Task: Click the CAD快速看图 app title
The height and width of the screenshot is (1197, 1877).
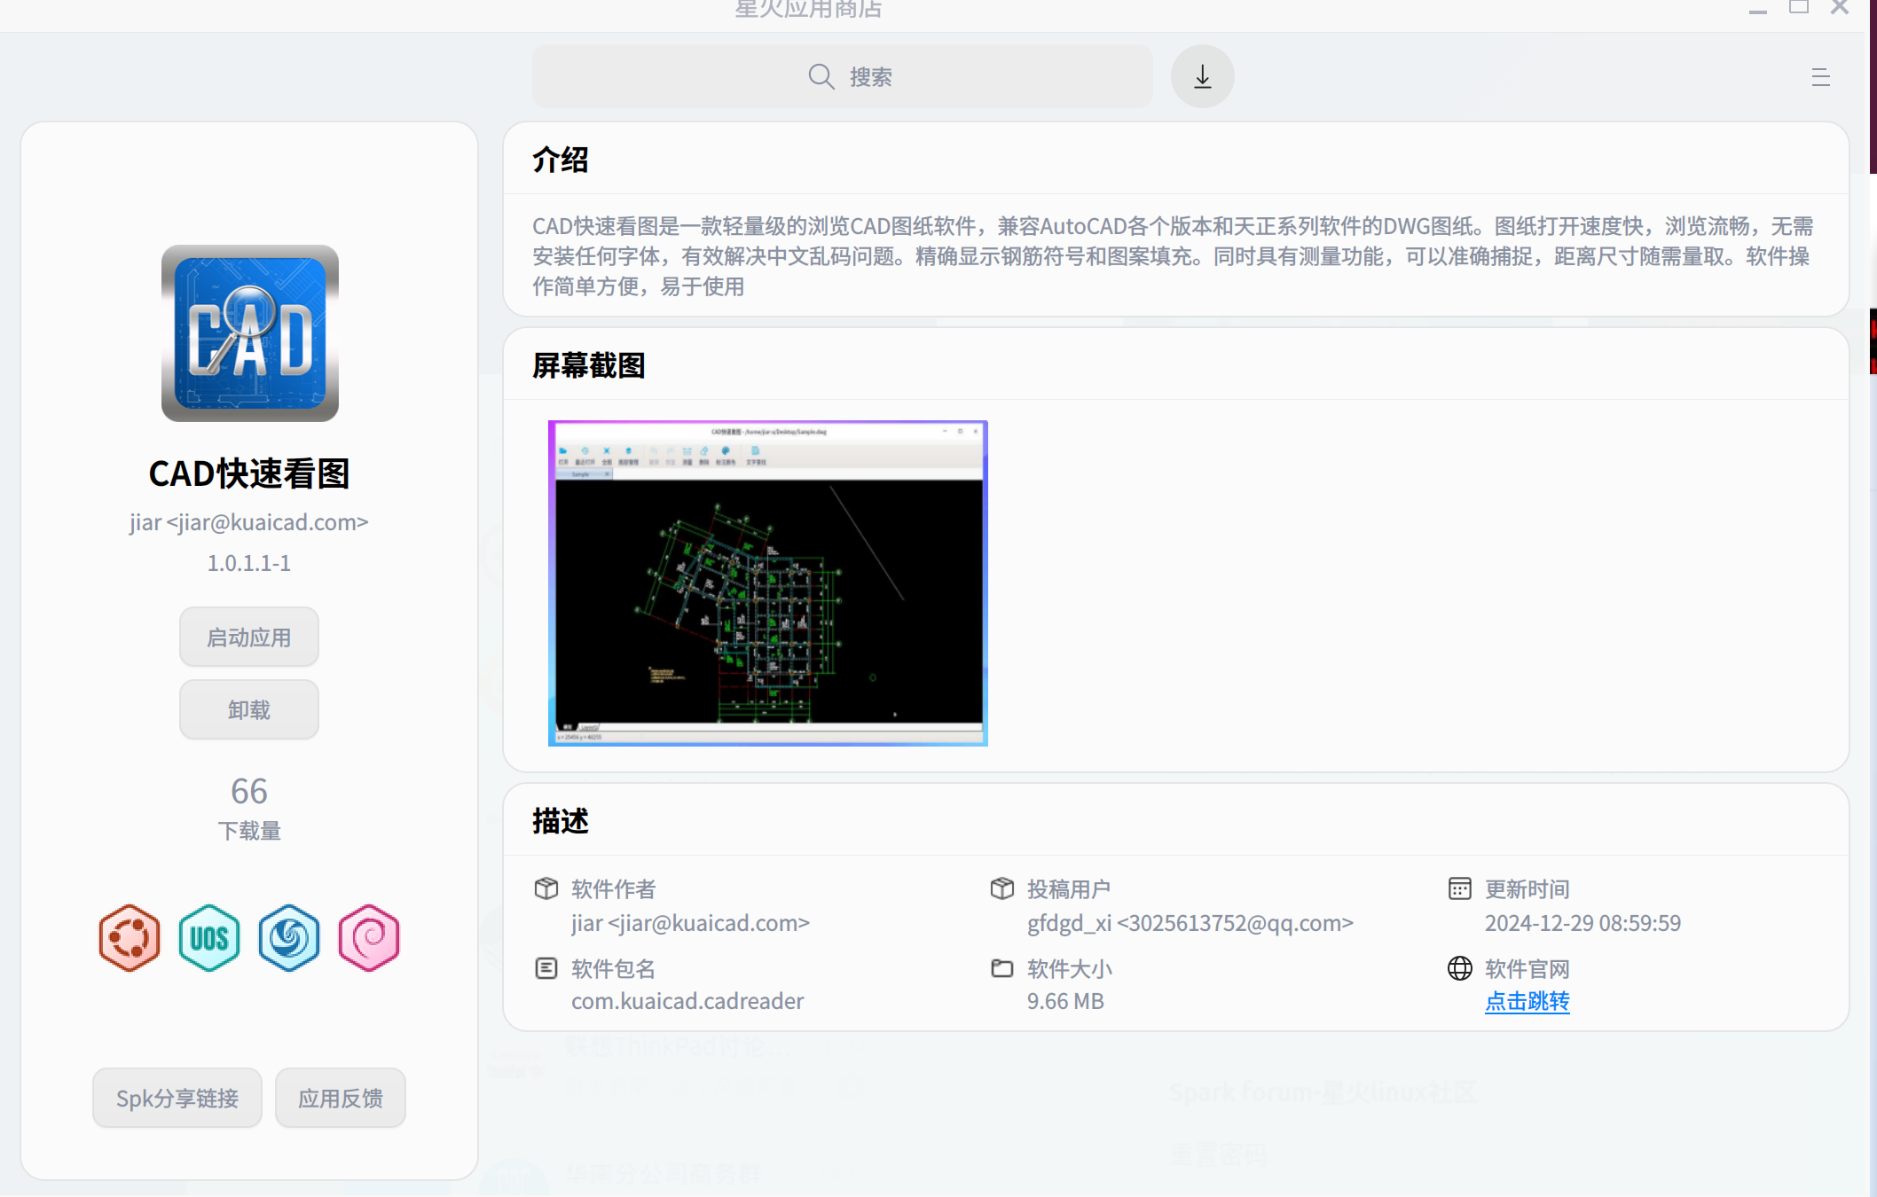Action: [x=249, y=473]
